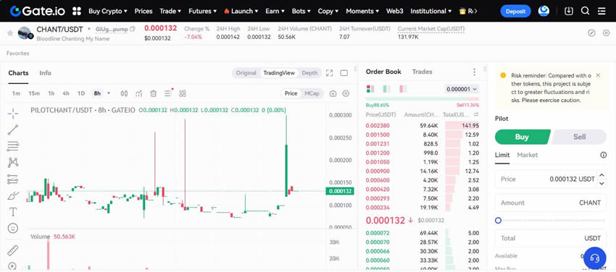Open the Launch dropdown menu
616x272 pixels.
(241, 11)
